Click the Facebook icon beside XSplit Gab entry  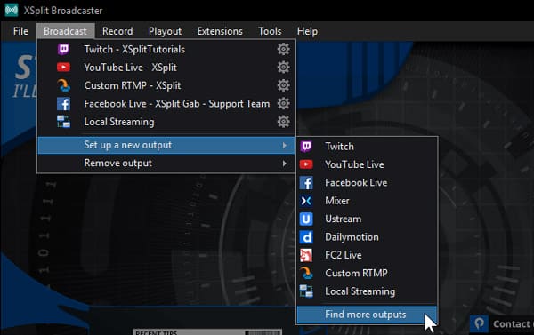pyautogui.click(x=63, y=104)
